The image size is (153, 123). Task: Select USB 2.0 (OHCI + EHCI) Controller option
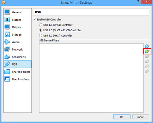point(40,30)
